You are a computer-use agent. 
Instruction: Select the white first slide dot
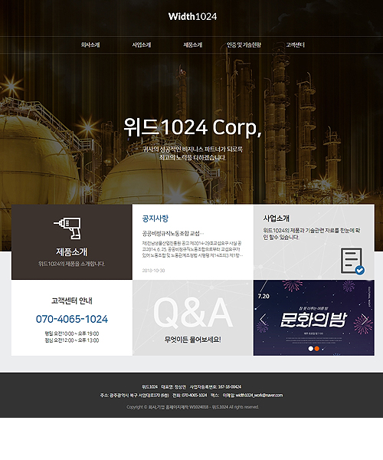[311, 349]
